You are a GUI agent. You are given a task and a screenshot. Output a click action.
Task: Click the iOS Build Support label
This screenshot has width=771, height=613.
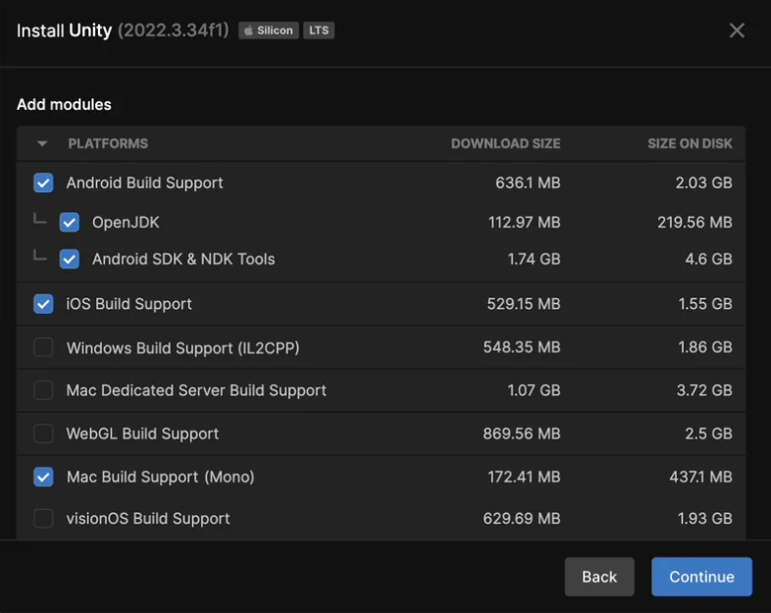[128, 304]
